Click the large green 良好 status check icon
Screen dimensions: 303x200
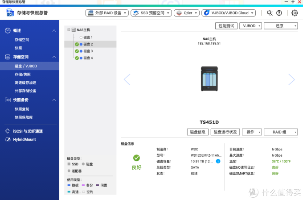point(136,158)
